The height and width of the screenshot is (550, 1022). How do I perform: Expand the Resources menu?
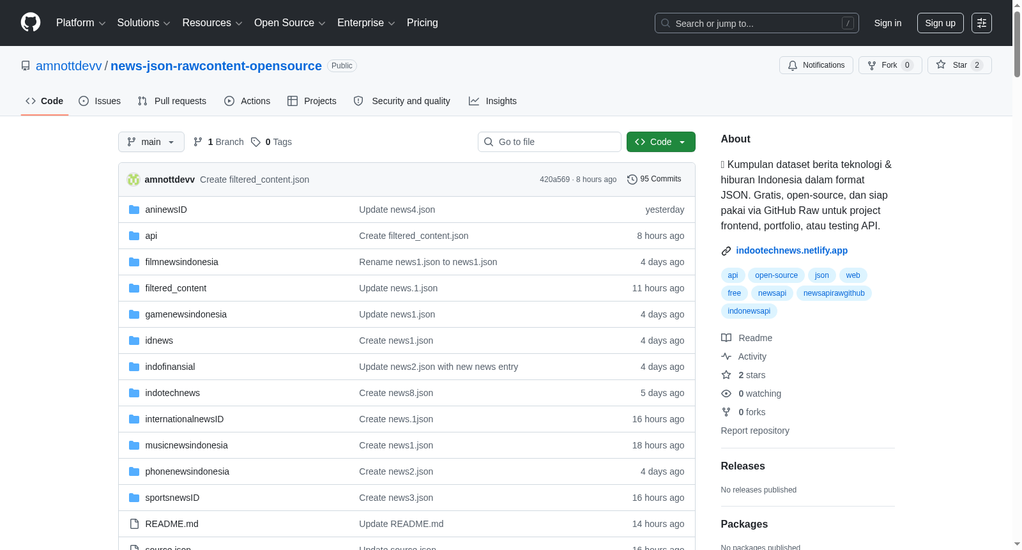212,23
